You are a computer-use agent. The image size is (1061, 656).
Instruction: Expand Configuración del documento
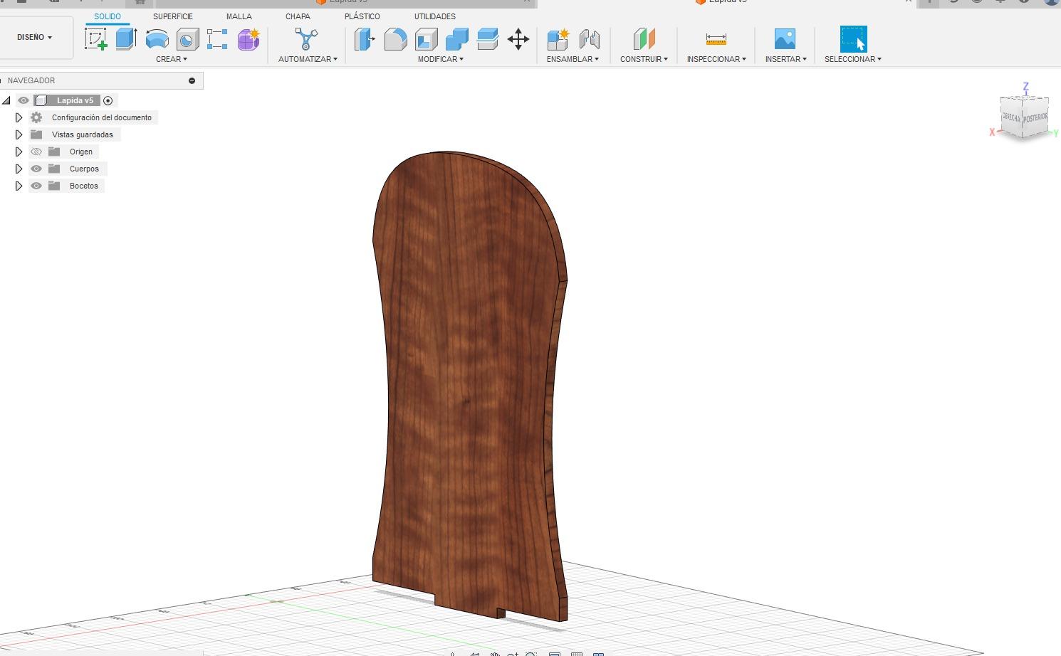click(19, 117)
